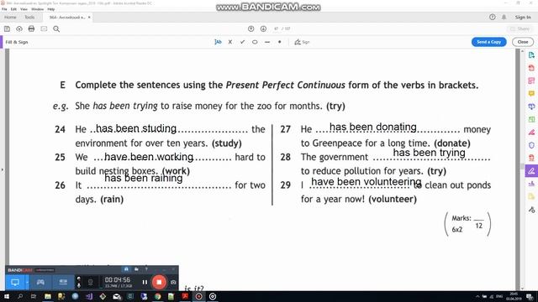
Task: Click Adobe Acrobat icon on the taskbar
Action: point(185,296)
